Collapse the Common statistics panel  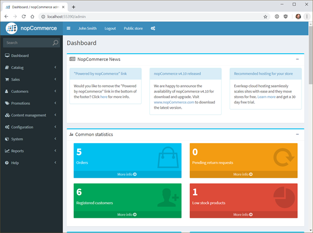pyautogui.click(x=297, y=134)
